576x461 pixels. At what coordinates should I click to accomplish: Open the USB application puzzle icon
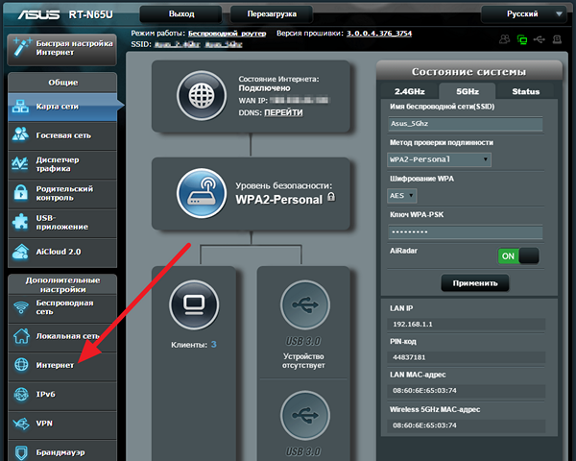[21, 222]
